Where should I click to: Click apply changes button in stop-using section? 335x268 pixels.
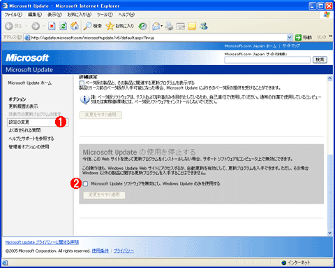pos(104,195)
